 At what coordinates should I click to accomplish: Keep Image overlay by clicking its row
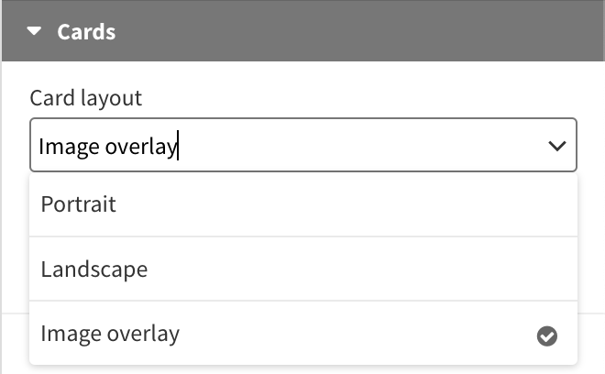[x=303, y=334]
